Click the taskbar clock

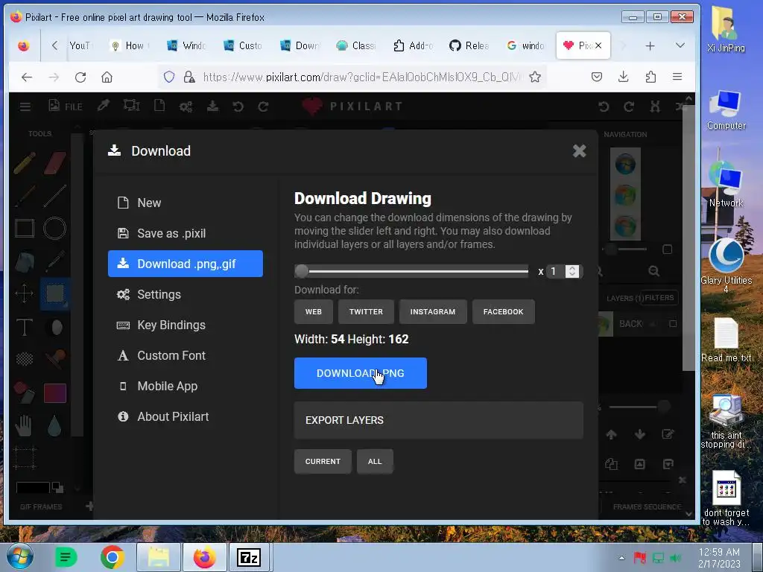pos(719,558)
